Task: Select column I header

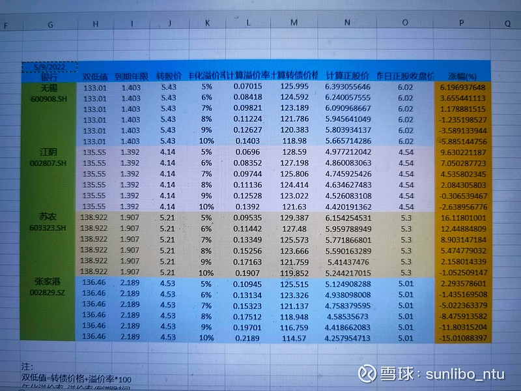Action: coord(132,23)
